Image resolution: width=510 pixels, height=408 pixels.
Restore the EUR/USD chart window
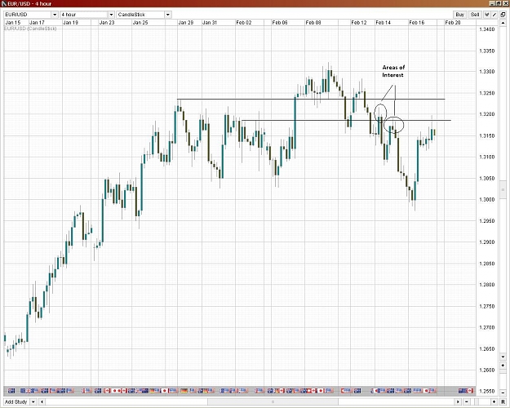[499, 3]
